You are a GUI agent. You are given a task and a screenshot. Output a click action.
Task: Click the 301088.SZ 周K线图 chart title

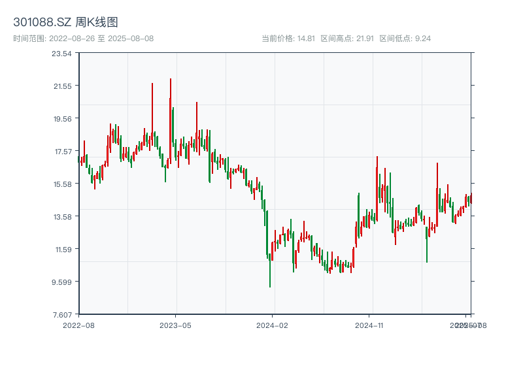click(65, 22)
